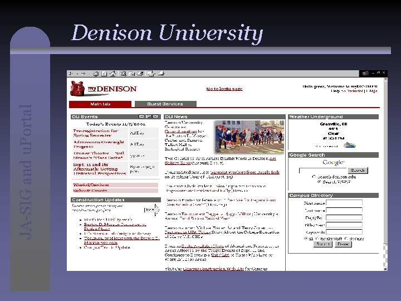Click the browser Back arrow

pyautogui.click(x=71, y=74)
